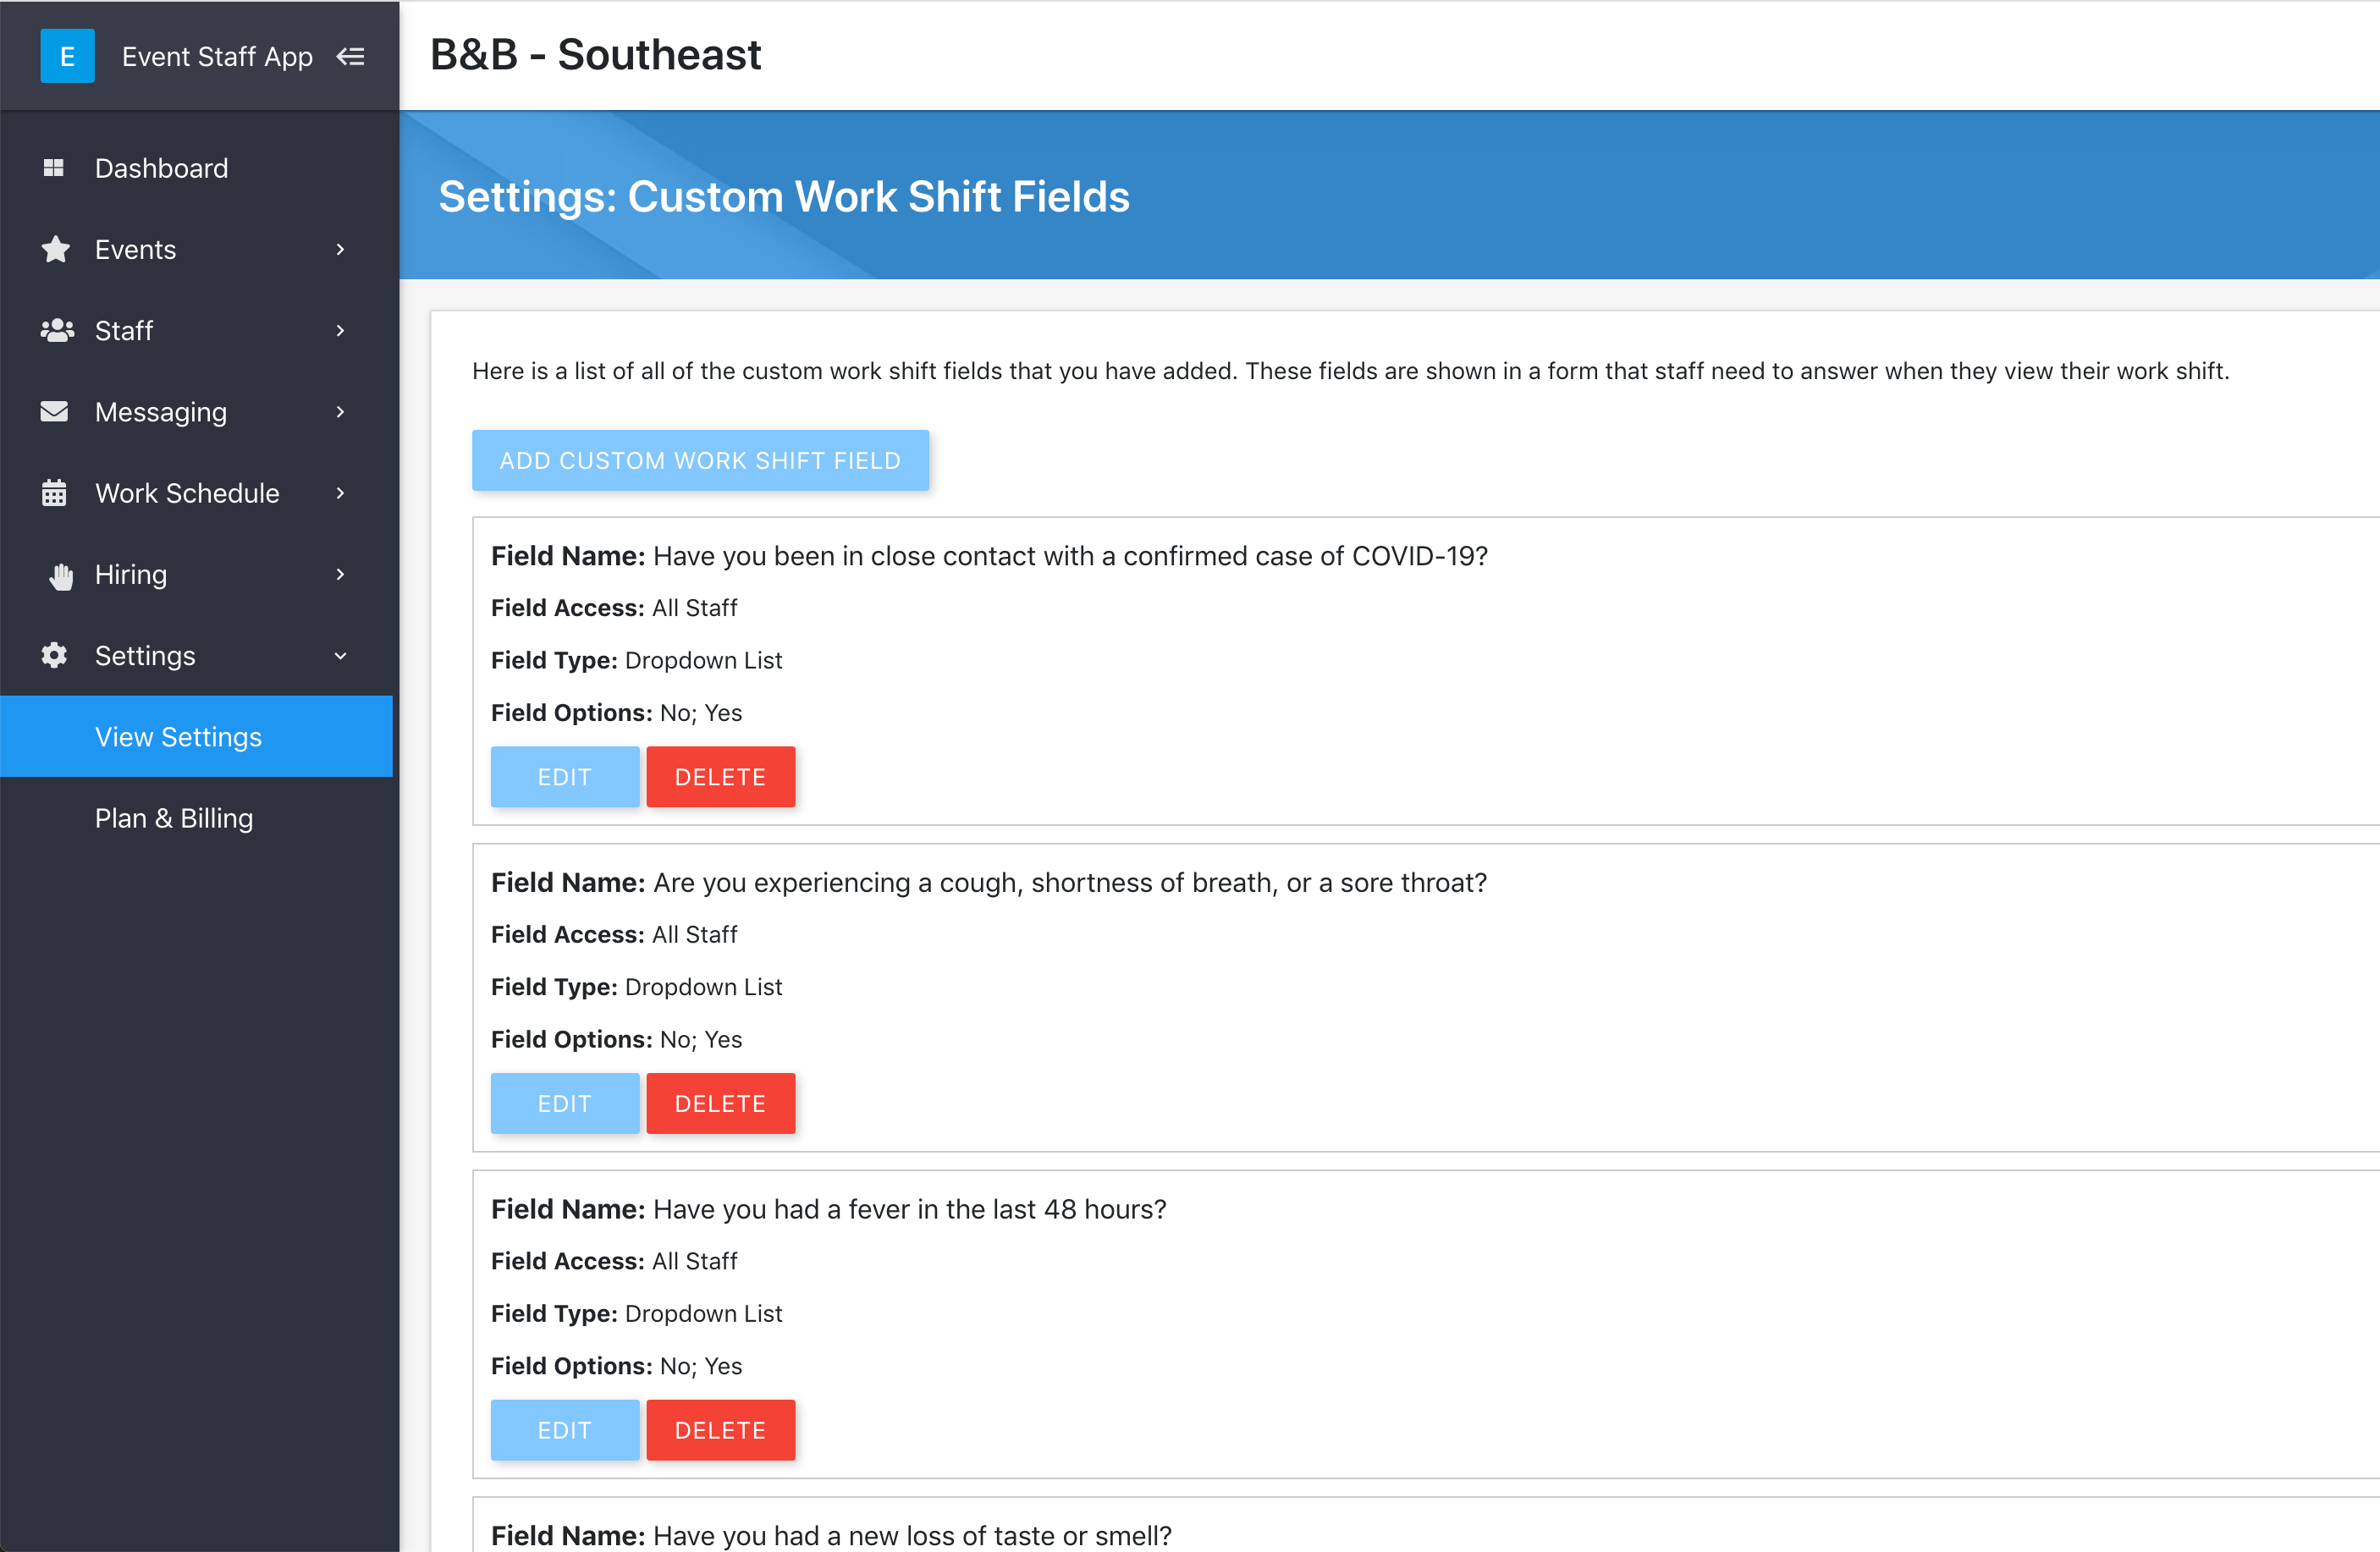Expand the Staff submenu chevron

click(340, 330)
